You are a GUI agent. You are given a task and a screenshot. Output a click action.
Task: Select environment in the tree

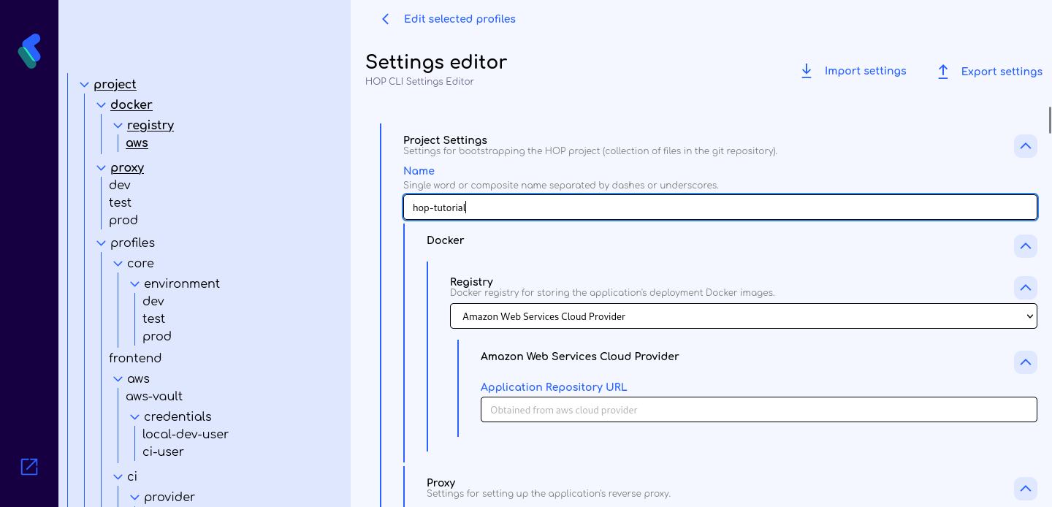click(x=182, y=284)
